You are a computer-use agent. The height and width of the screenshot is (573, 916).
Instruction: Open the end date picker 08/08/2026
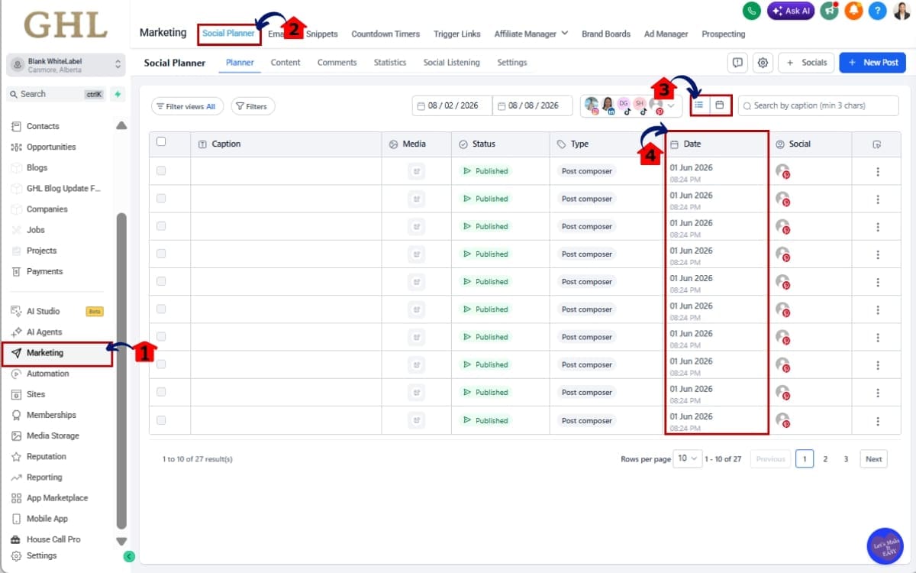533,105
